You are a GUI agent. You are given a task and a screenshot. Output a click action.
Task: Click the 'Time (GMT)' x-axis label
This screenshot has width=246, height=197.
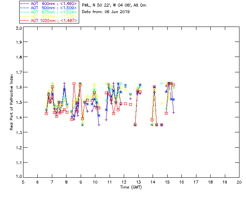[131, 187]
